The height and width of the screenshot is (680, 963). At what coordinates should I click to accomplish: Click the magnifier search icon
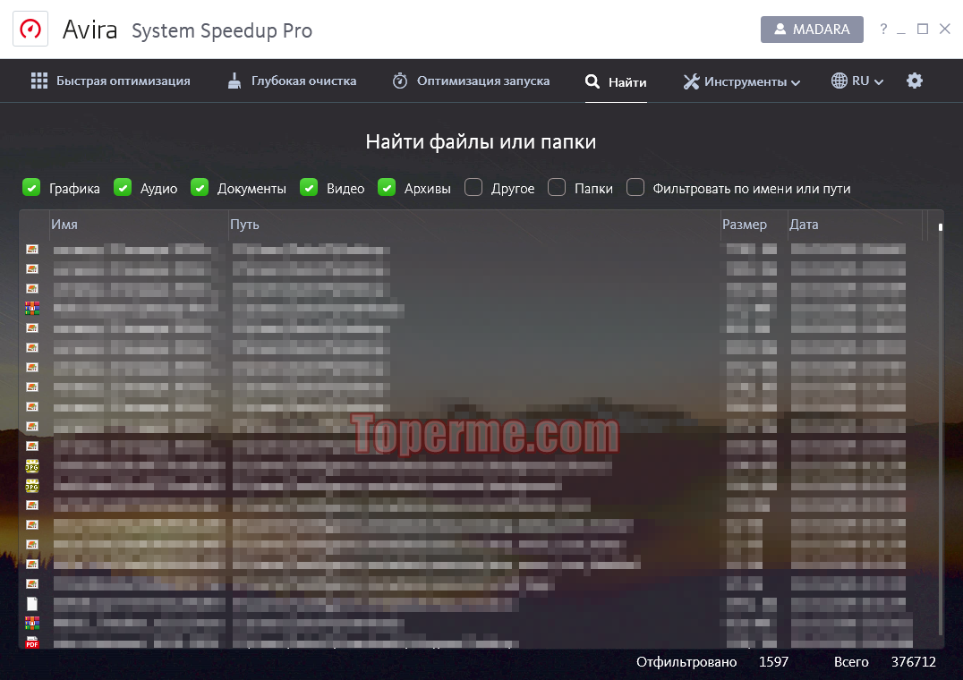(x=592, y=81)
